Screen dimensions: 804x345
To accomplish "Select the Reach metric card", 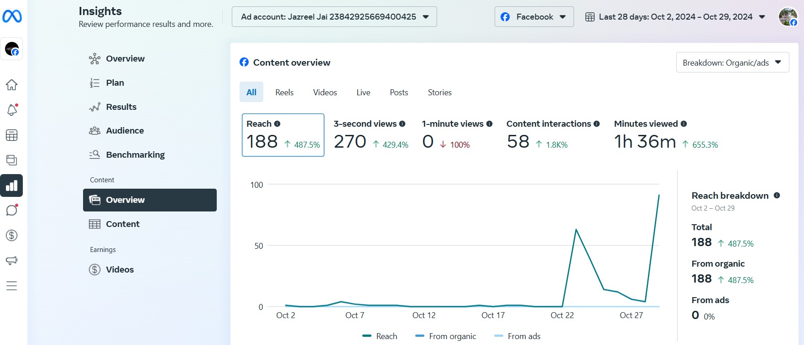I will point(283,135).
